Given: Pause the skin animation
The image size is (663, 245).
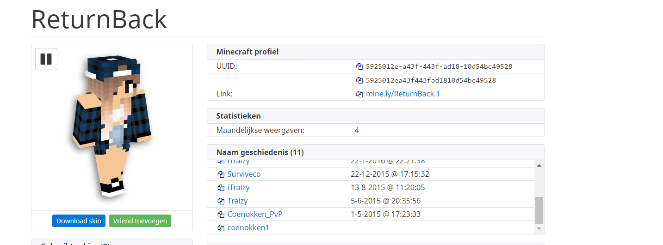Looking at the screenshot, I should point(46,59).
